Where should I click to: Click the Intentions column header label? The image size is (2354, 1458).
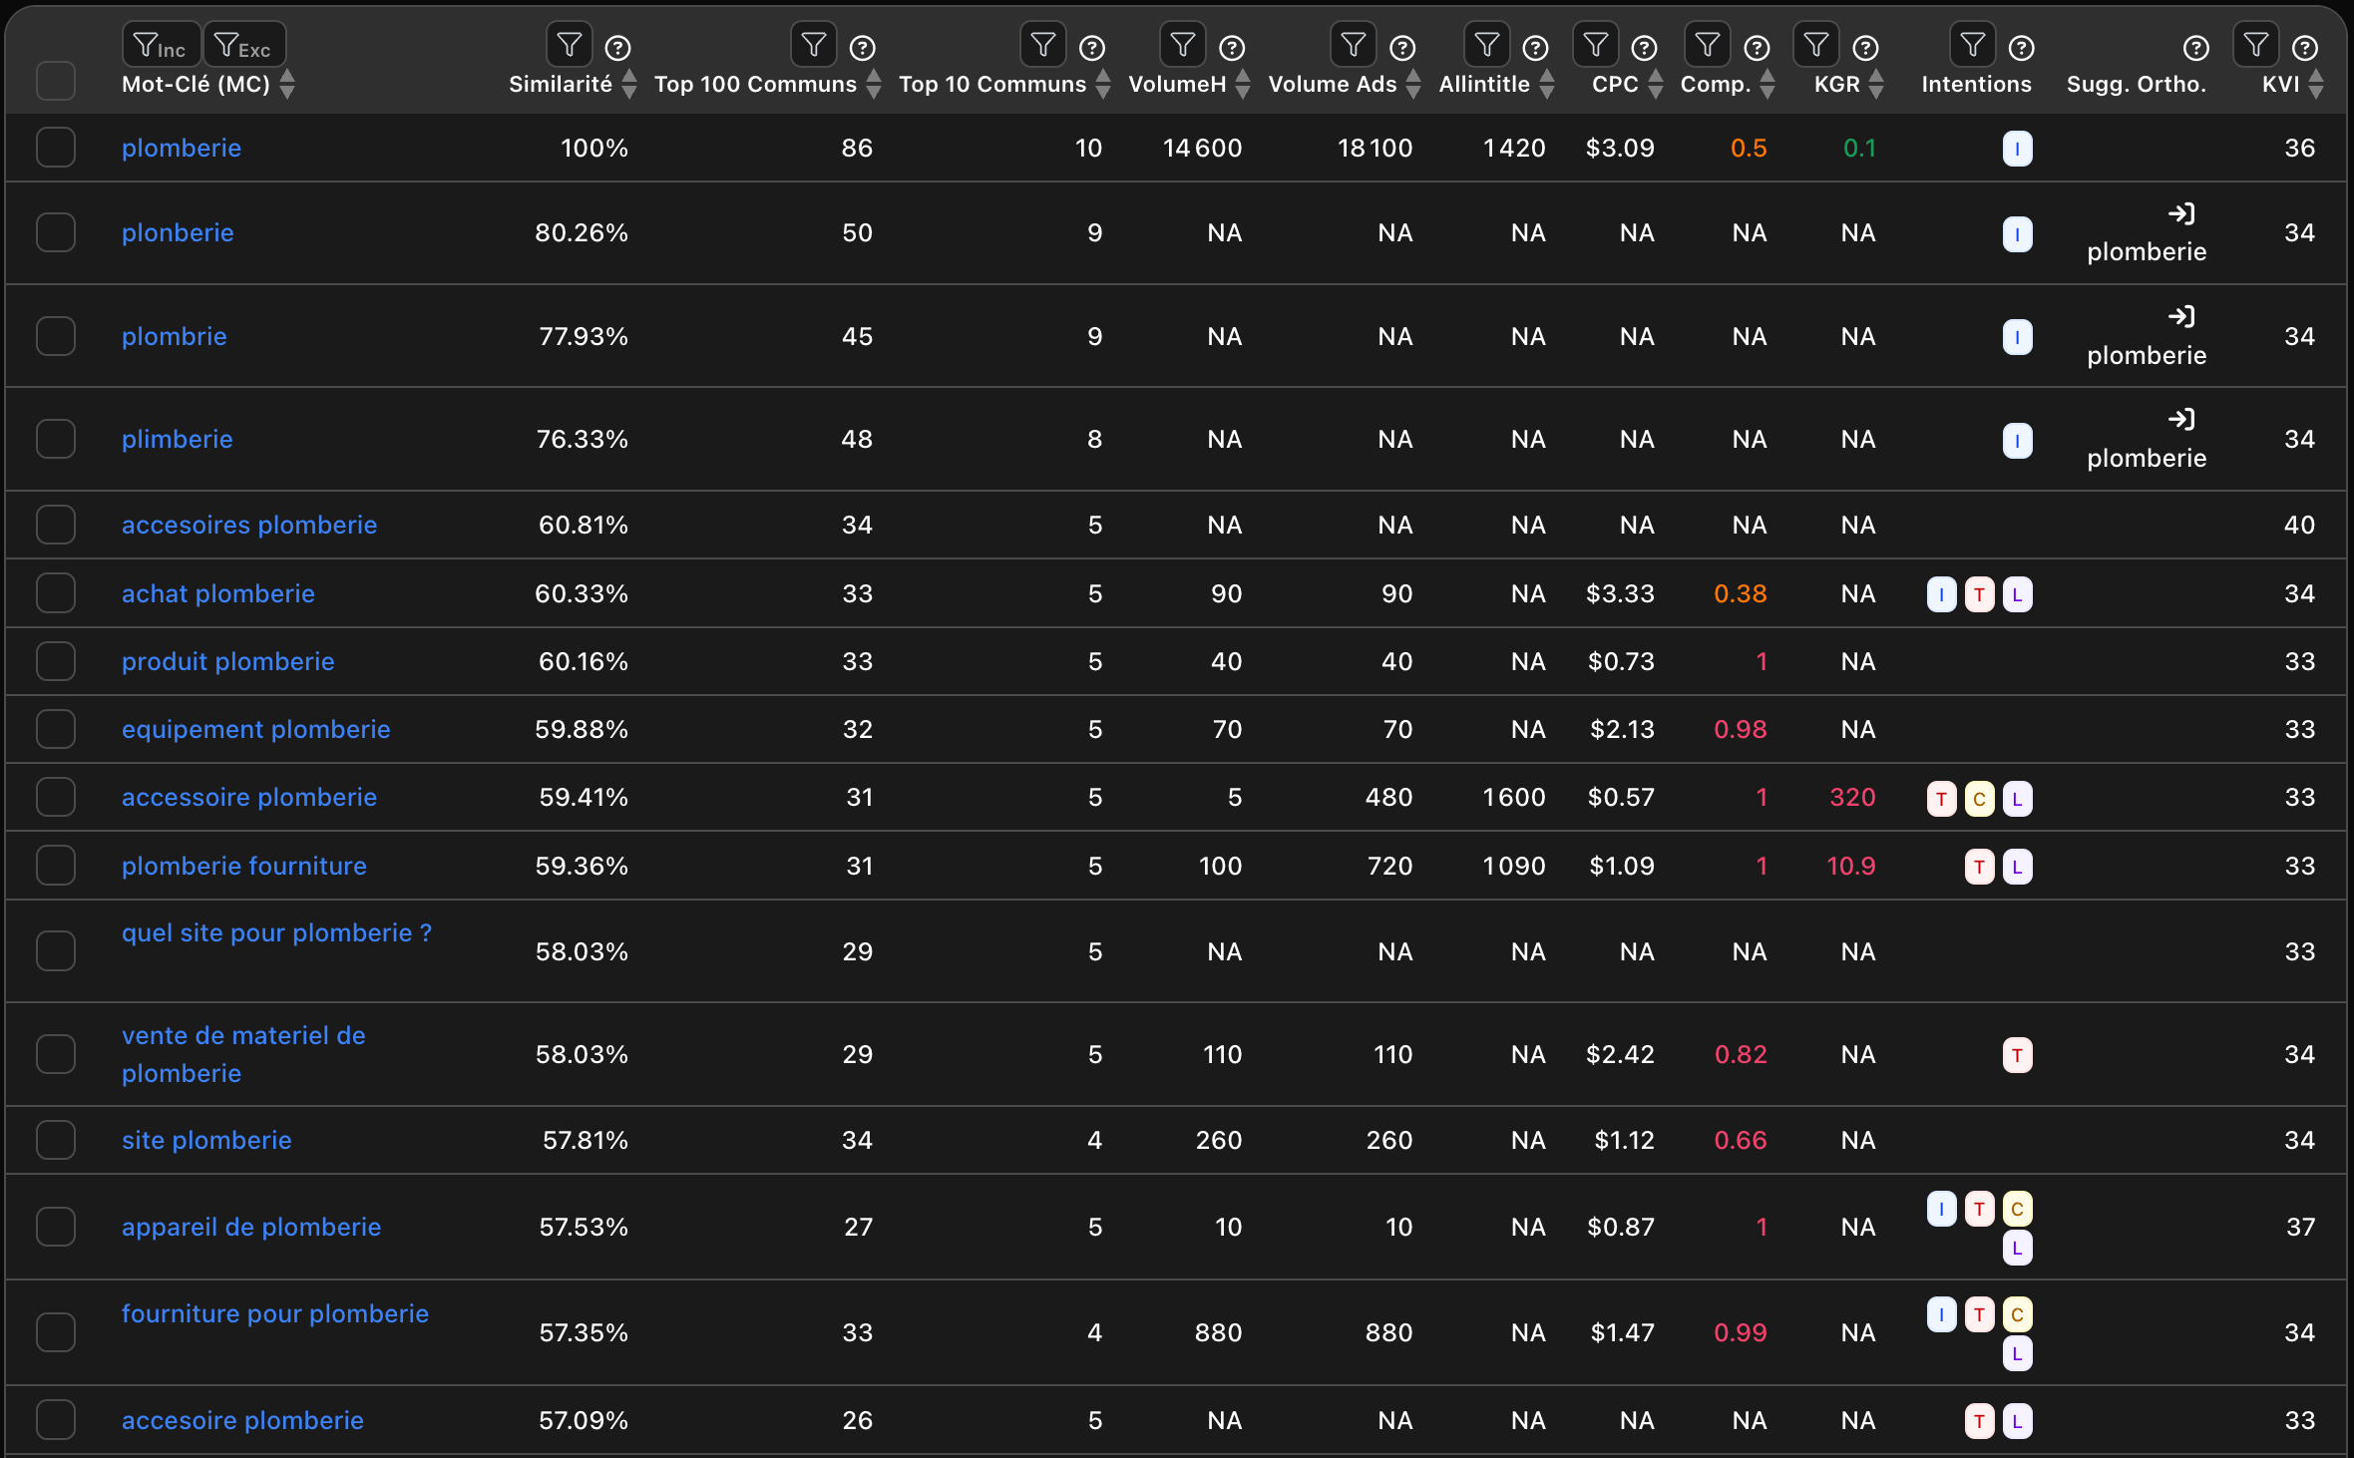(1976, 84)
